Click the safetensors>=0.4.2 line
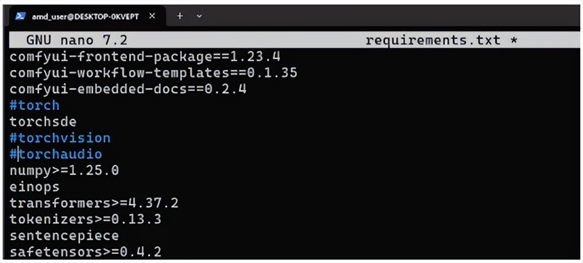 pos(85,252)
